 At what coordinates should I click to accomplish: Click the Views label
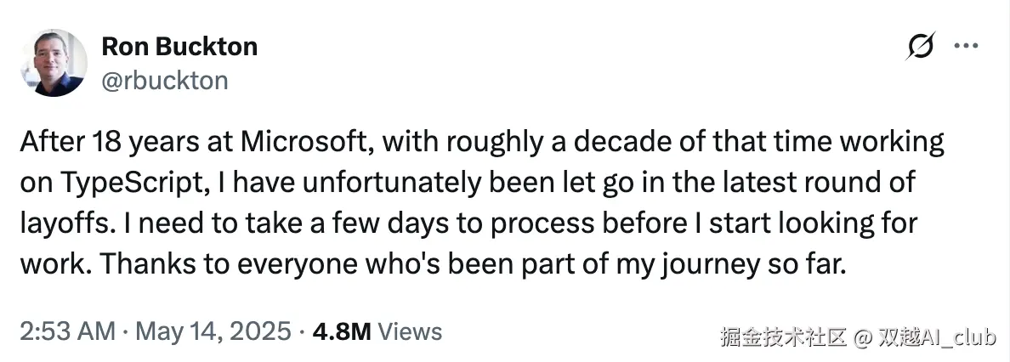pos(409,331)
